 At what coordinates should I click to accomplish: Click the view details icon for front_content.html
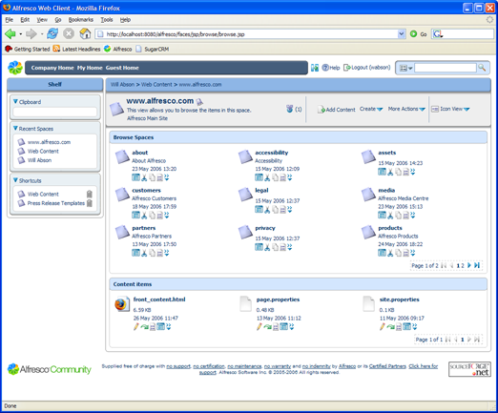tap(161, 326)
